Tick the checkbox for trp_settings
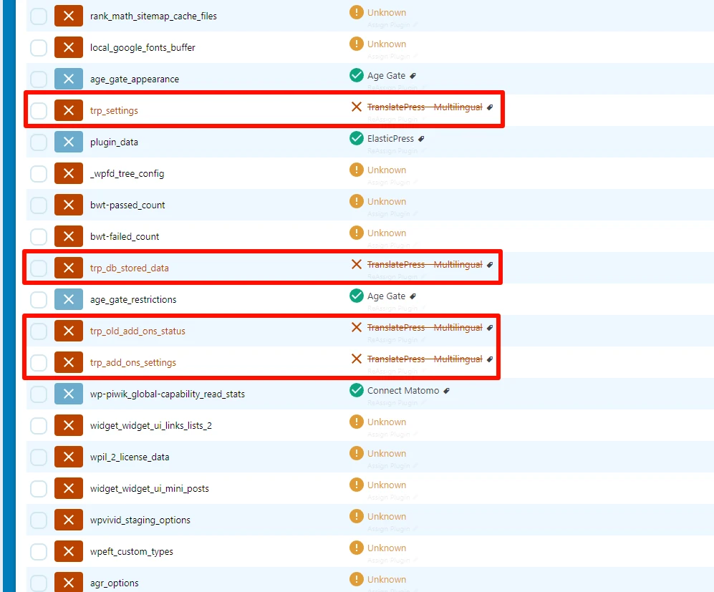The width and height of the screenshot is (714, 592). [39, 110]
